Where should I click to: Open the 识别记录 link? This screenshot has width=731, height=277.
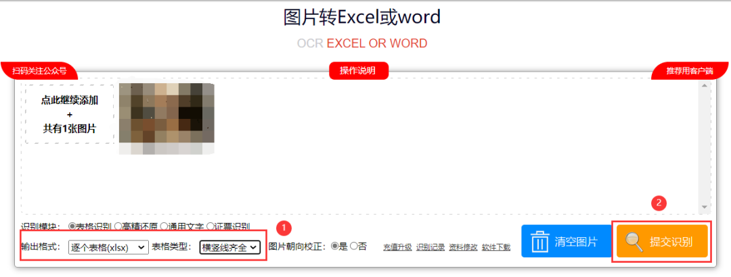click(430, 247)
